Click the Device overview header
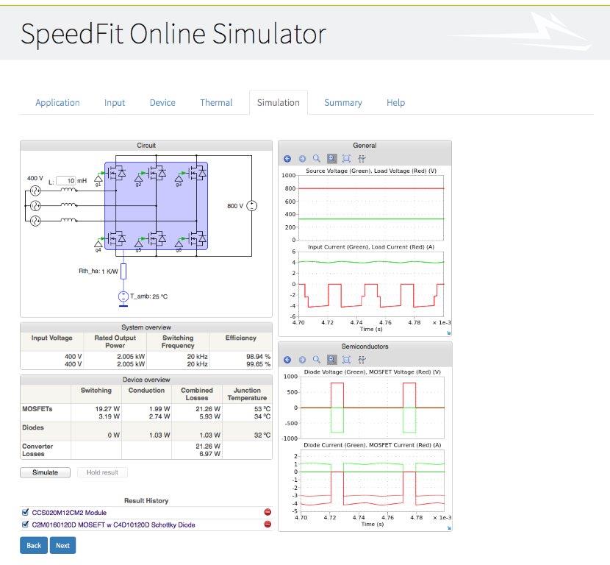 [x=146, y=380]
